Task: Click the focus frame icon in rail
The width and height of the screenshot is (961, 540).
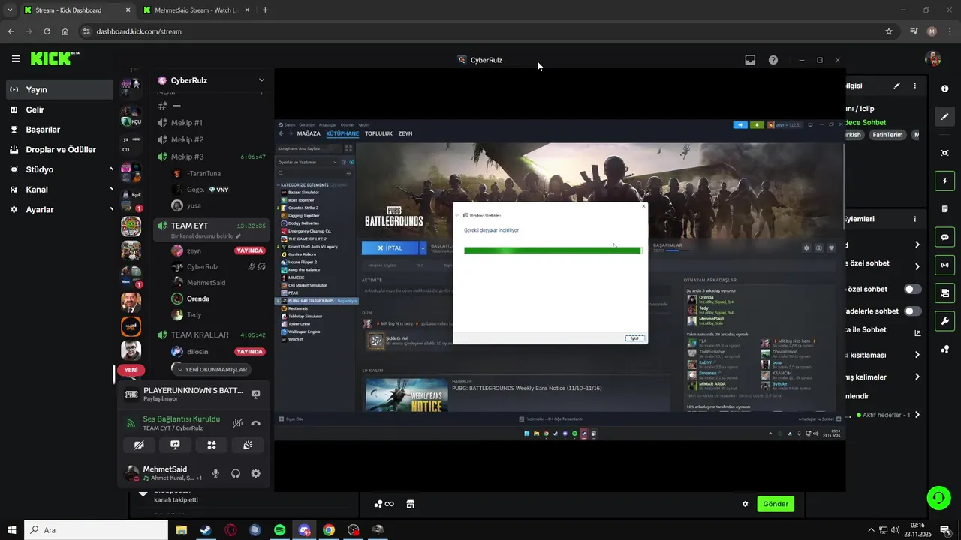Action: click(x=944, y=153)
